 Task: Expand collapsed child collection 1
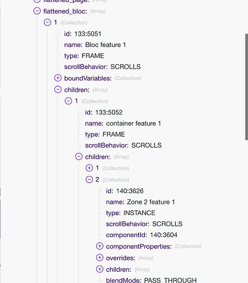pos(89,168)
